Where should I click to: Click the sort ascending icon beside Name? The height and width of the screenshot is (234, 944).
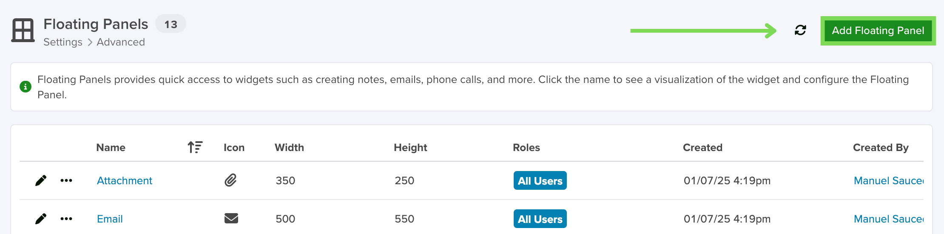[x=195, y=147]
